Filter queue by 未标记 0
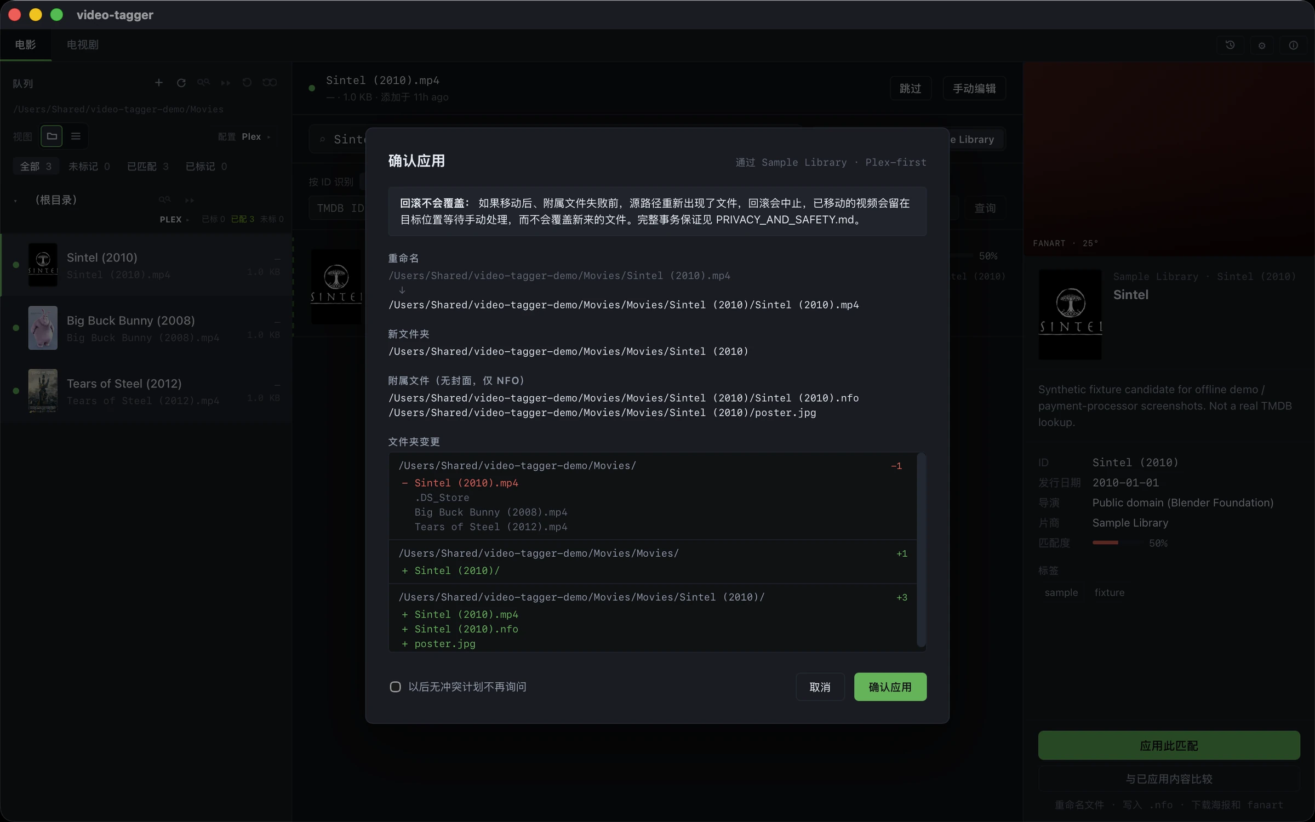The width and height of the screenshot is (1315, 822). pos(89,167)
